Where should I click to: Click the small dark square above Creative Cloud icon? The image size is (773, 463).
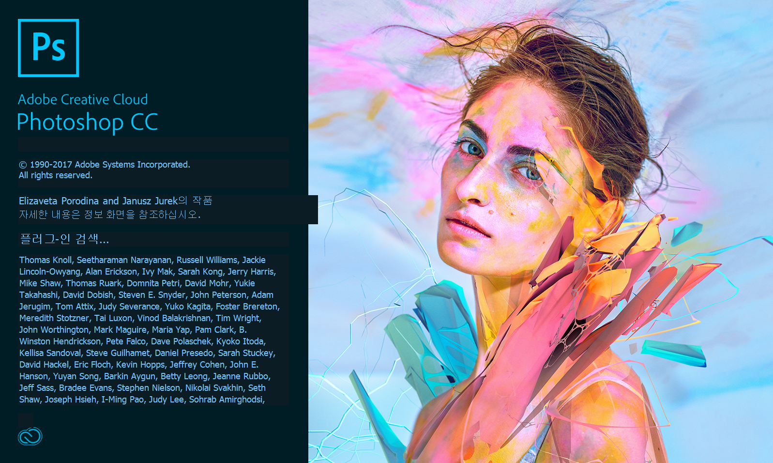pyautogui.click(x=26, y=419)
